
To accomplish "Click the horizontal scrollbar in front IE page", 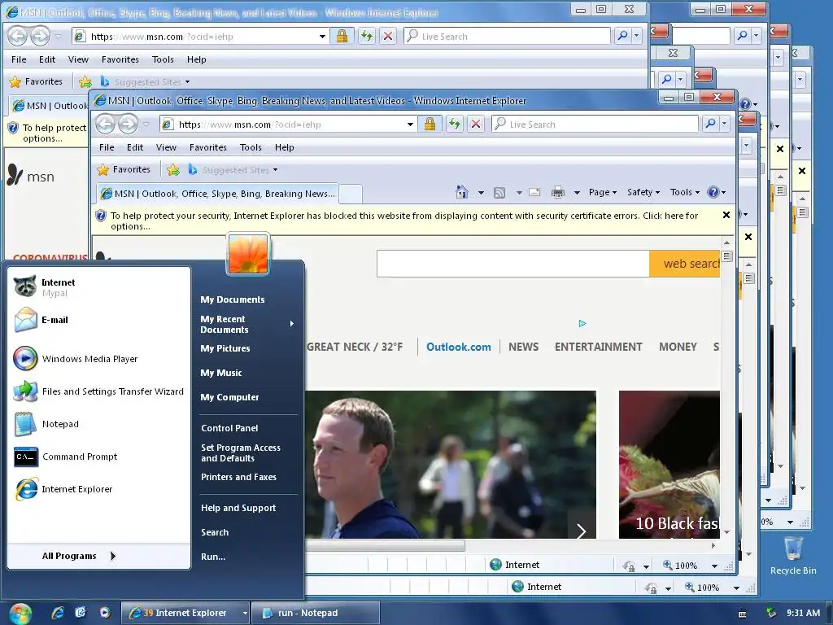I will tap(385, 546).
